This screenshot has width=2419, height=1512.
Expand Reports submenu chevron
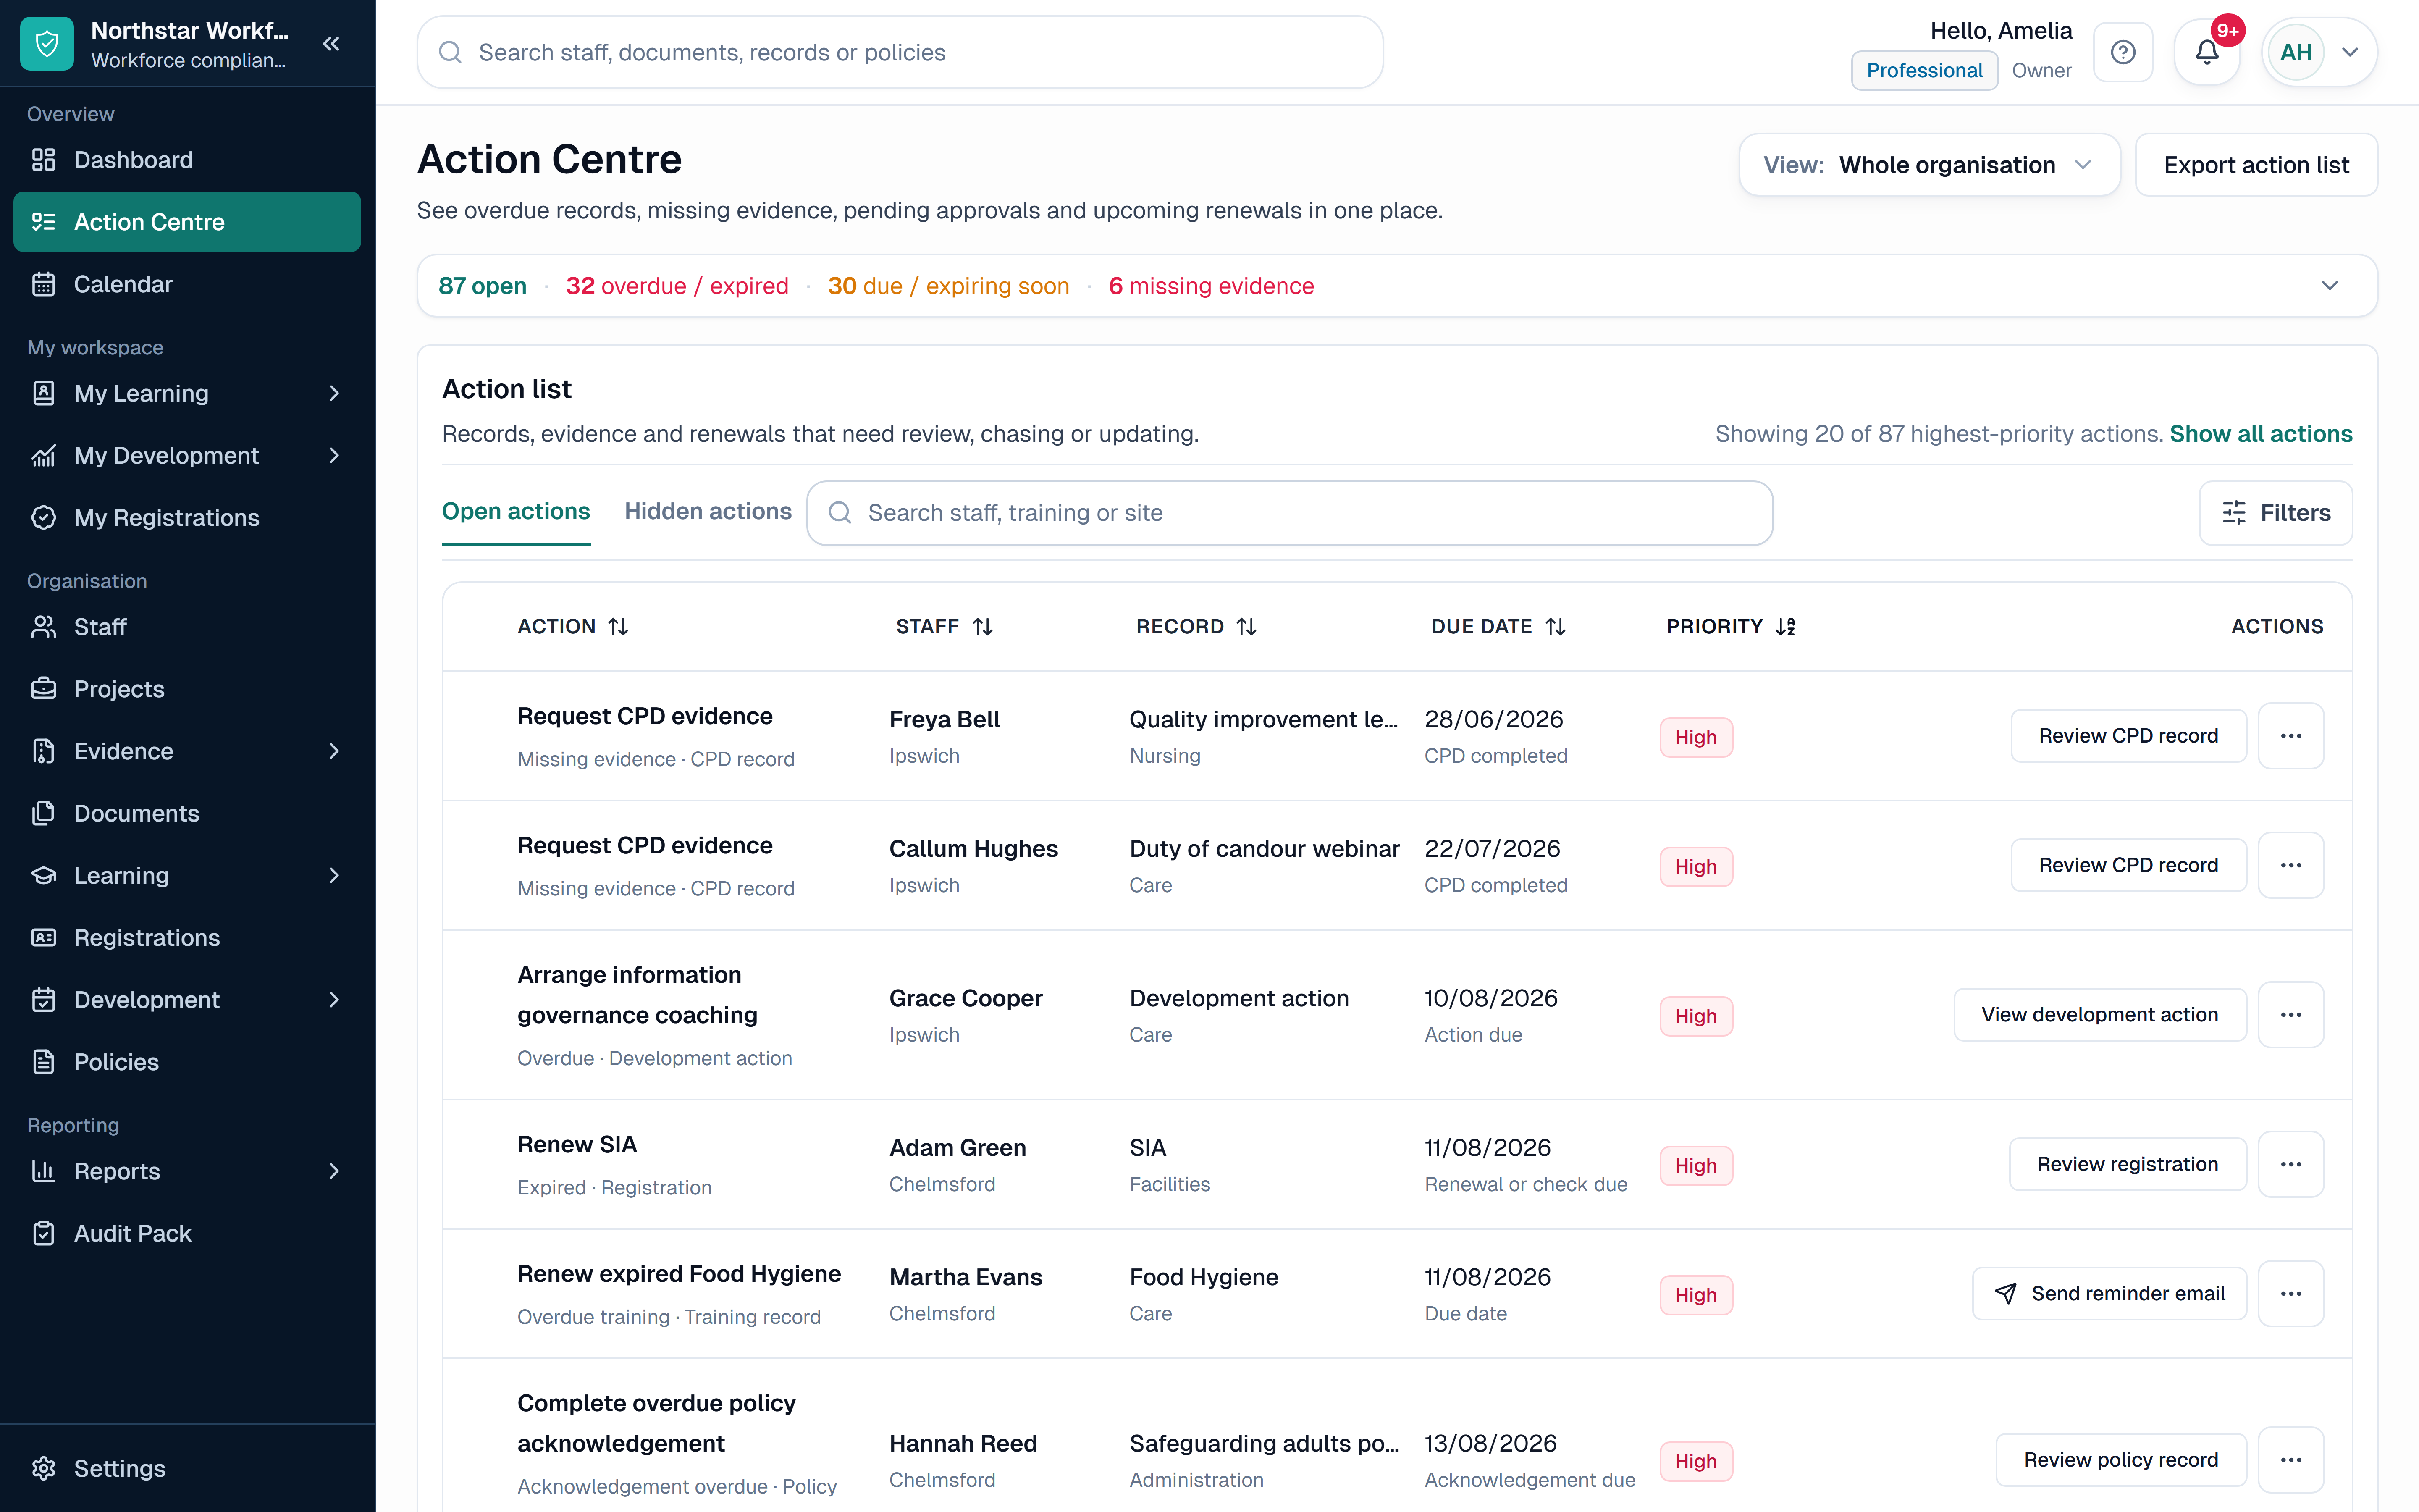(x=334, y=1171)
